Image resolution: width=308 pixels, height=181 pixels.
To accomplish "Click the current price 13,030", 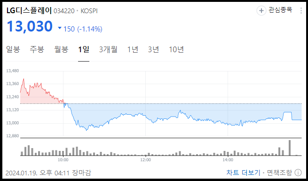I will point(30,26).
